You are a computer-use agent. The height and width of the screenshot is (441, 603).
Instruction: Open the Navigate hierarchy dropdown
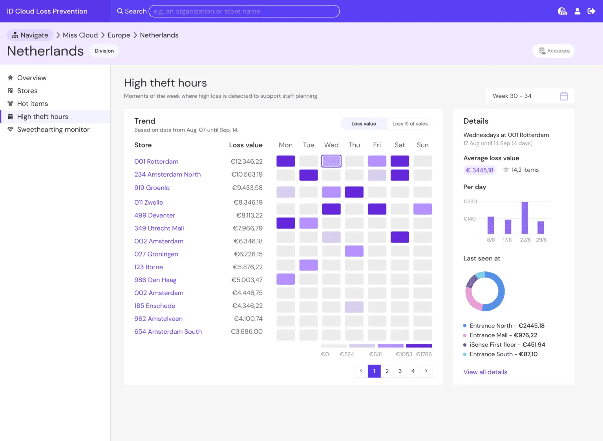pos(30,35)
